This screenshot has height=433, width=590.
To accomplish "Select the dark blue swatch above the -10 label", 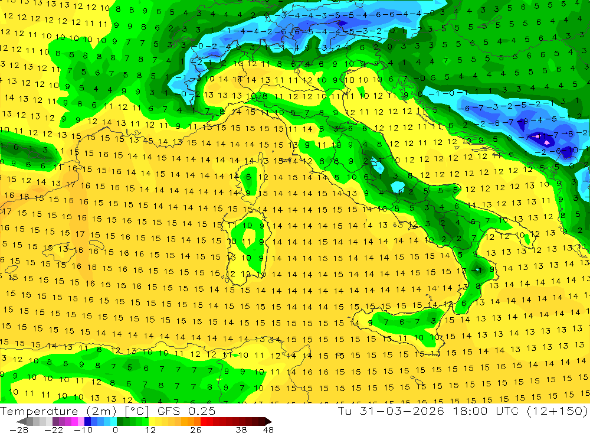I will tap(88, 421).
